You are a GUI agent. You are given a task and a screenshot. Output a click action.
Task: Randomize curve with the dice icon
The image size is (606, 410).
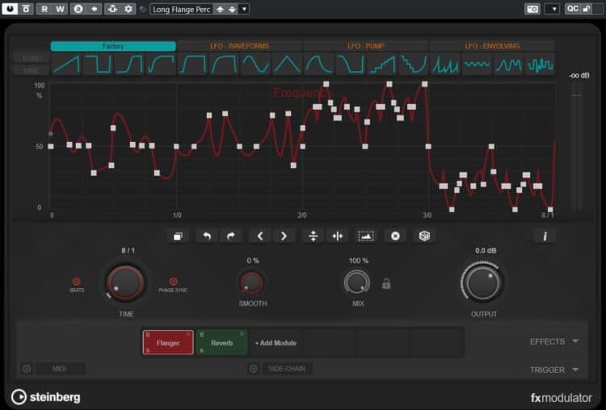(x=424, y=236)
